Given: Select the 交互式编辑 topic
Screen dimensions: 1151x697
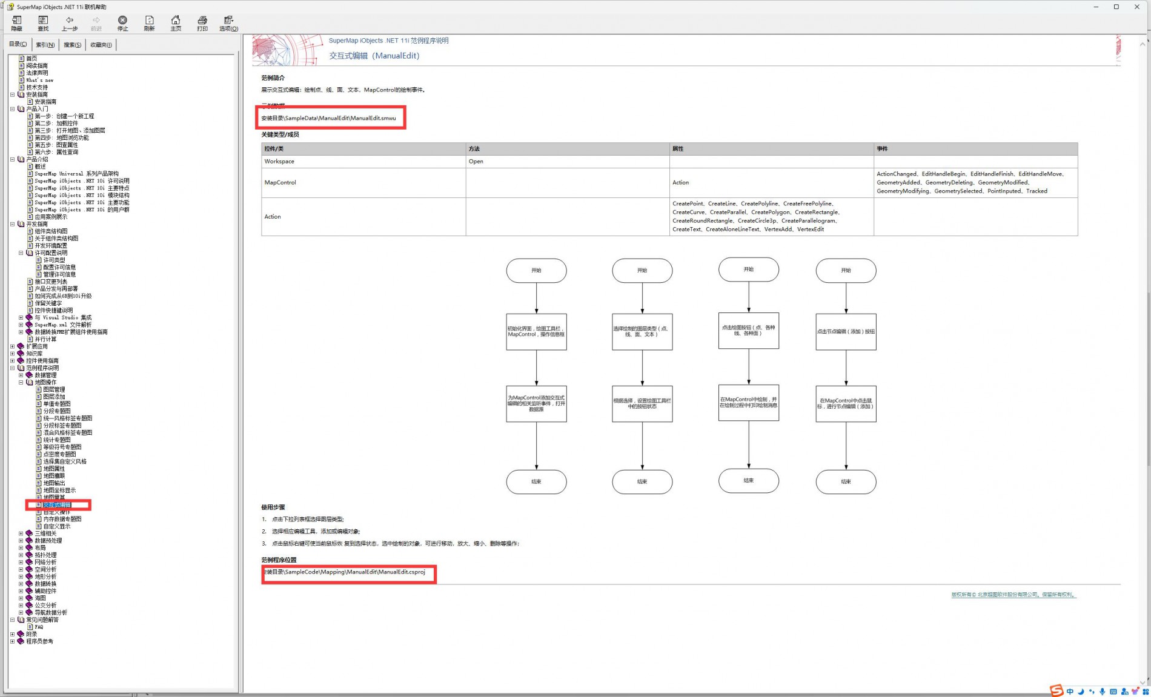Looking at the screenshot, I should 57,505.
